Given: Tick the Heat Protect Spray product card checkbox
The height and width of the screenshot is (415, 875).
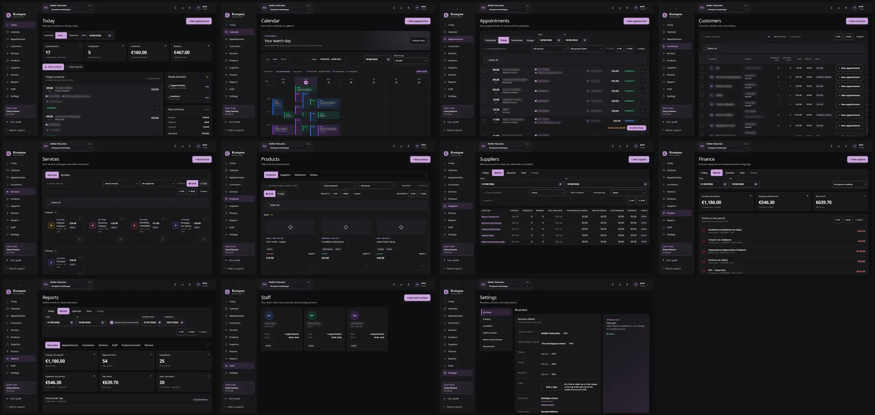Looking at the screenshot, I should point(424,222).
